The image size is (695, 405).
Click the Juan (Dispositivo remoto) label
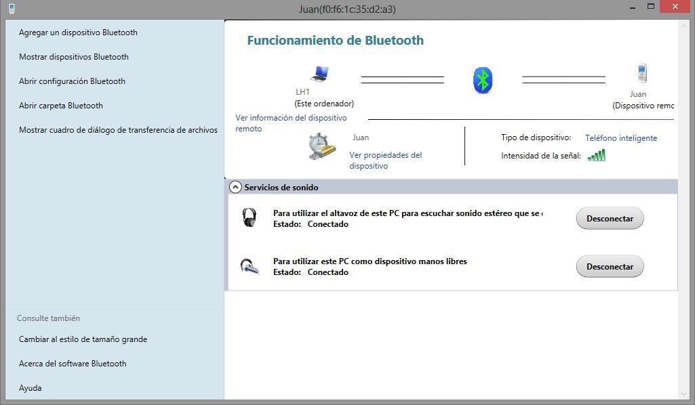(x=643, y=100)
